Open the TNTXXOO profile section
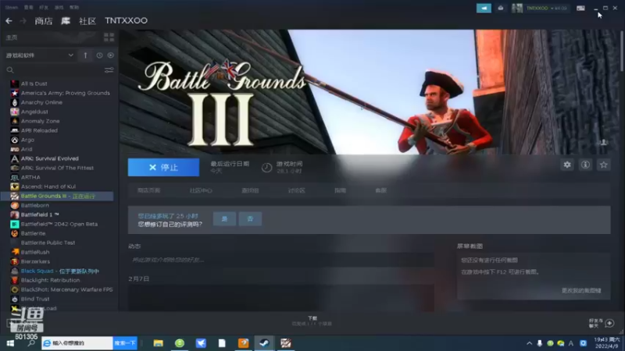 coord(126,21)
